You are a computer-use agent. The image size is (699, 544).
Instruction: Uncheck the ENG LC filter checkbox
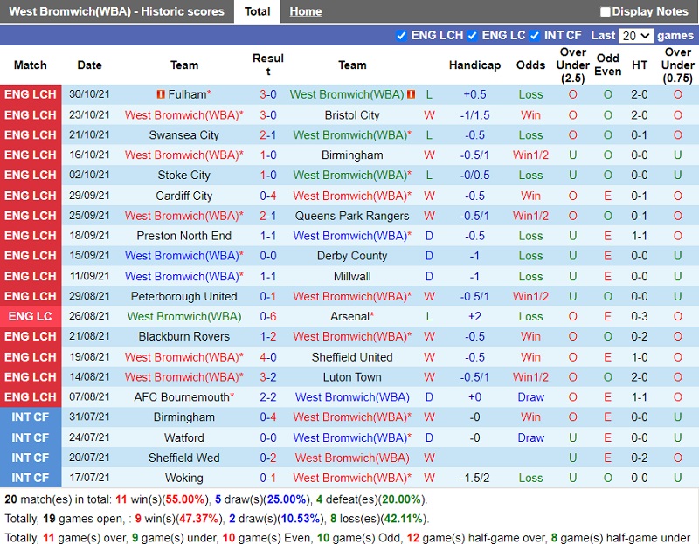coord(473,36)
